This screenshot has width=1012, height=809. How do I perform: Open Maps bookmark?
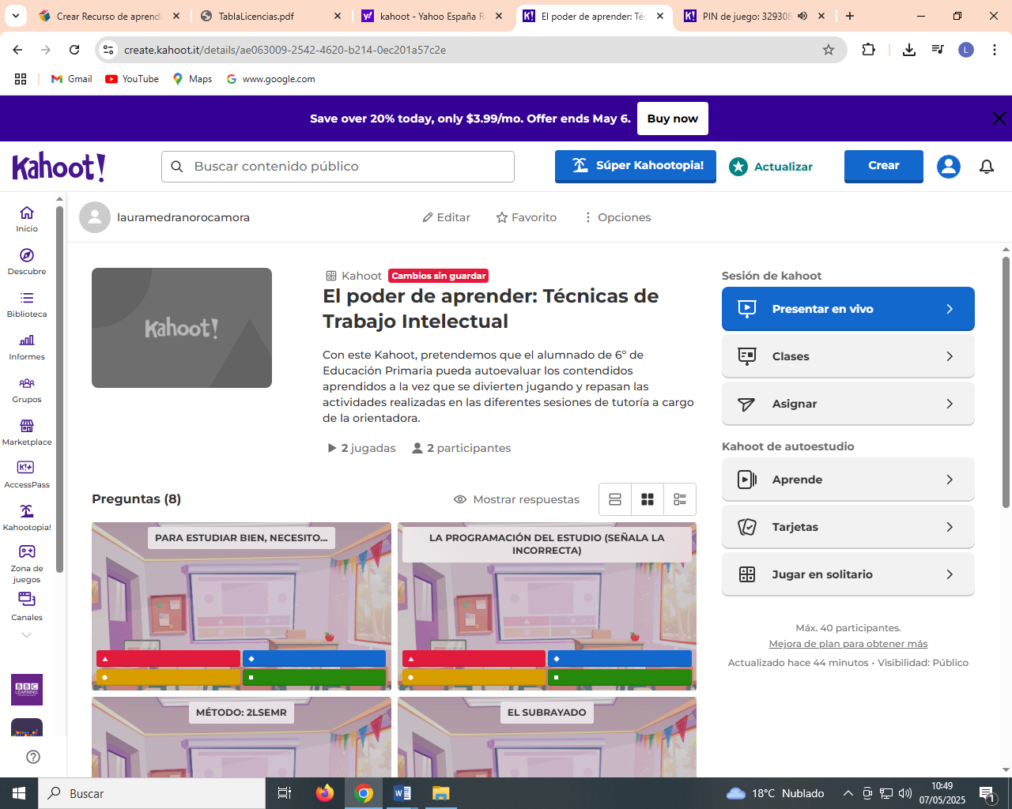click(193, 79)
